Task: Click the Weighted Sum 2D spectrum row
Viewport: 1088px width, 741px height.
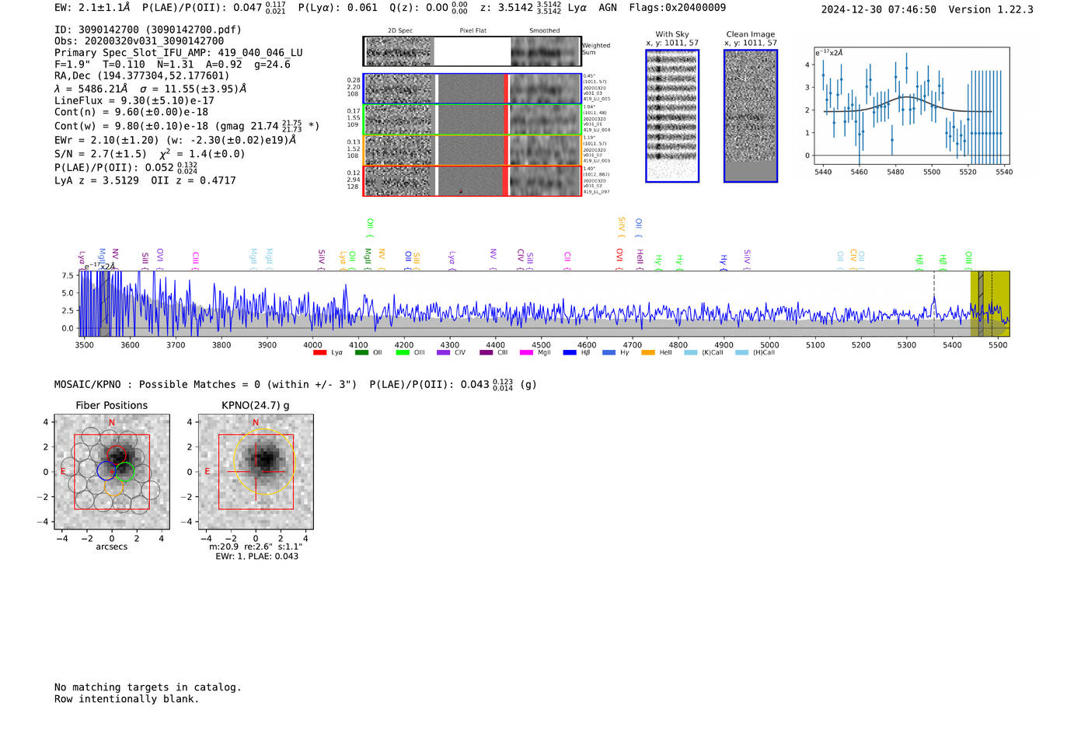Action: coord(472,51)
